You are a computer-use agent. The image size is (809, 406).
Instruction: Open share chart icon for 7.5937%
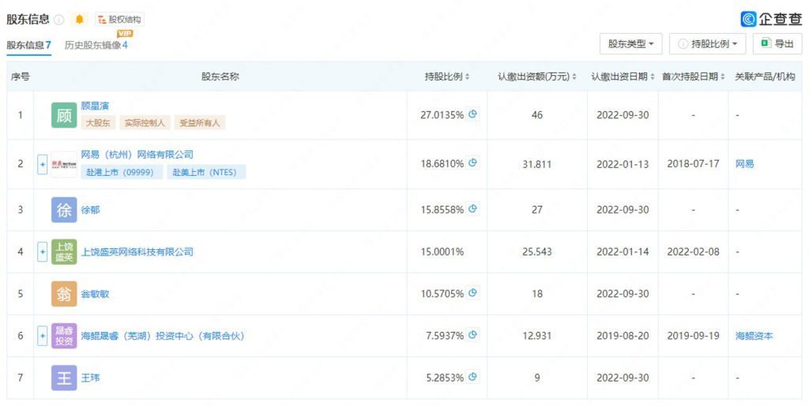(472, 335)
